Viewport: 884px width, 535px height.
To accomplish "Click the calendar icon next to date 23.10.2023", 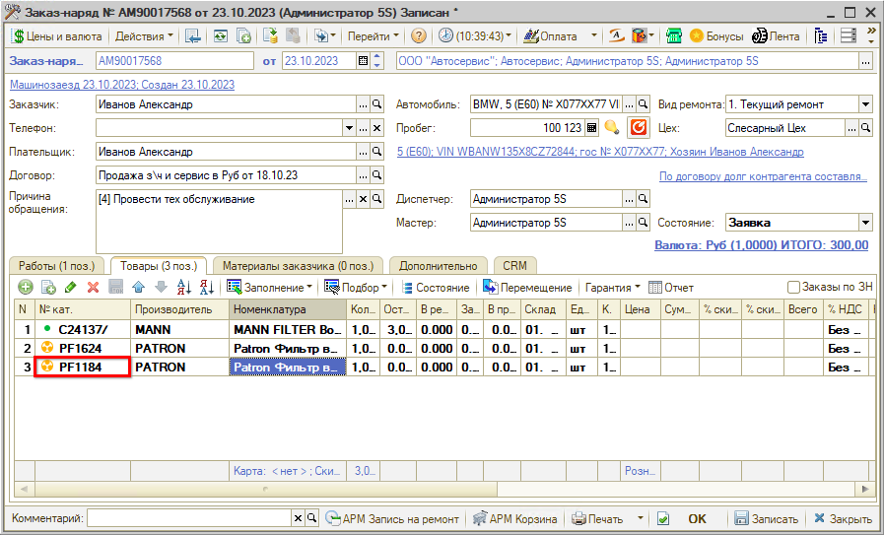I will click(363, 61).
